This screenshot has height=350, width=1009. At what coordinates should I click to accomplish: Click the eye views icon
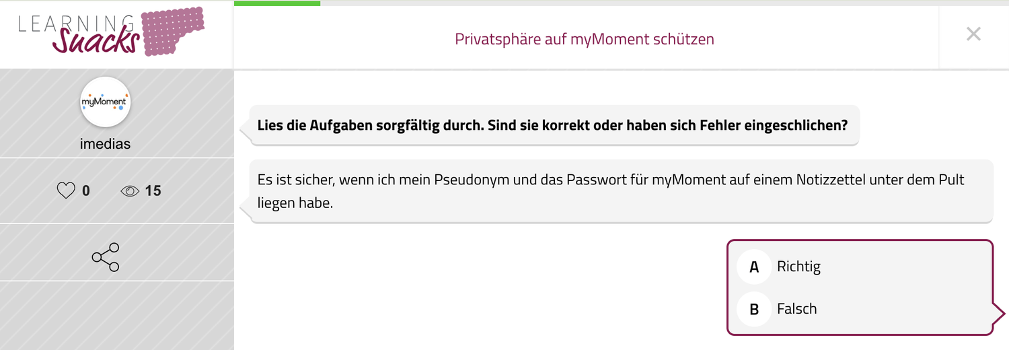point(130,191)
